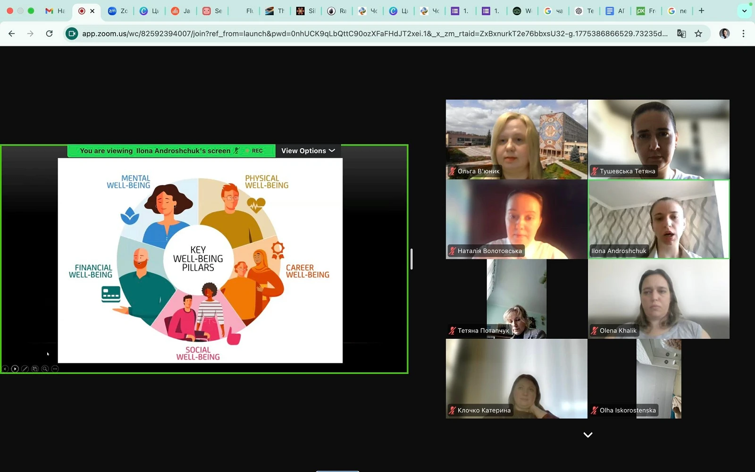Viewport: 755px width, 472px height.
Task: Select the pen annotation tool on slide
Action: tap(25, 369)
